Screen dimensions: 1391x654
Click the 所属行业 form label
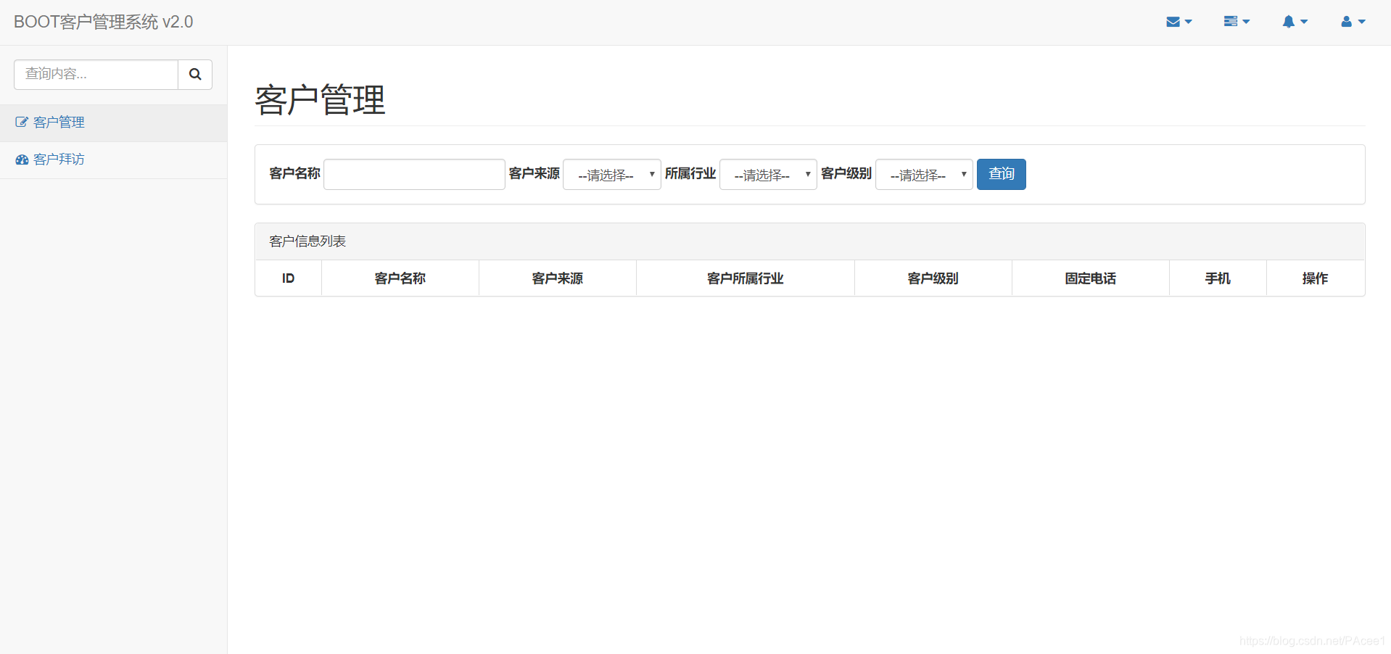tap(690, 173)
